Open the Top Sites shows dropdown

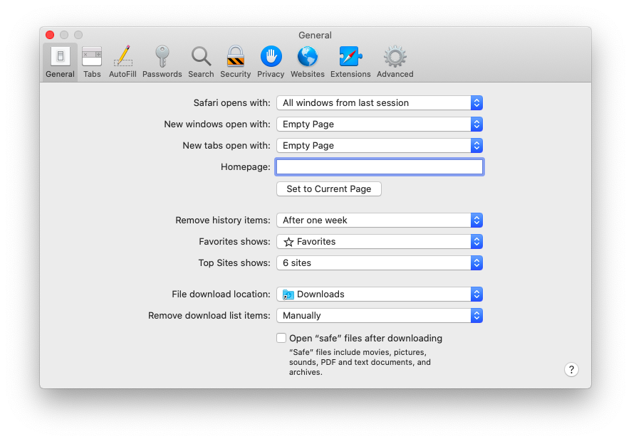[x=380, y=263]
